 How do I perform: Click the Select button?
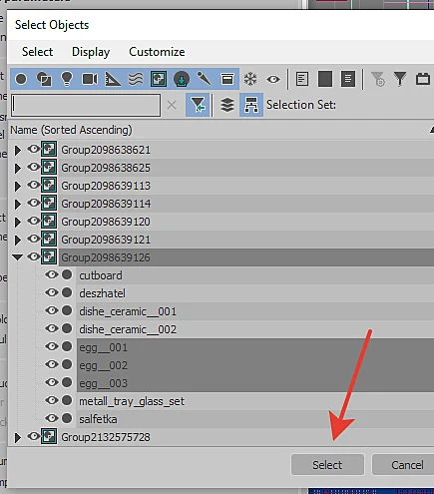[x=327, y=465]
